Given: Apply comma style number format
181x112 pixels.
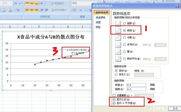Looking at the screenshot, I should click(x=85, y=10).
